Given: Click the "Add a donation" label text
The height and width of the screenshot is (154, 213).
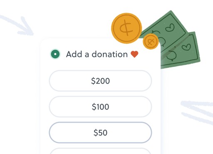Looking at the screenshot, I should click(x=97, y=54).
